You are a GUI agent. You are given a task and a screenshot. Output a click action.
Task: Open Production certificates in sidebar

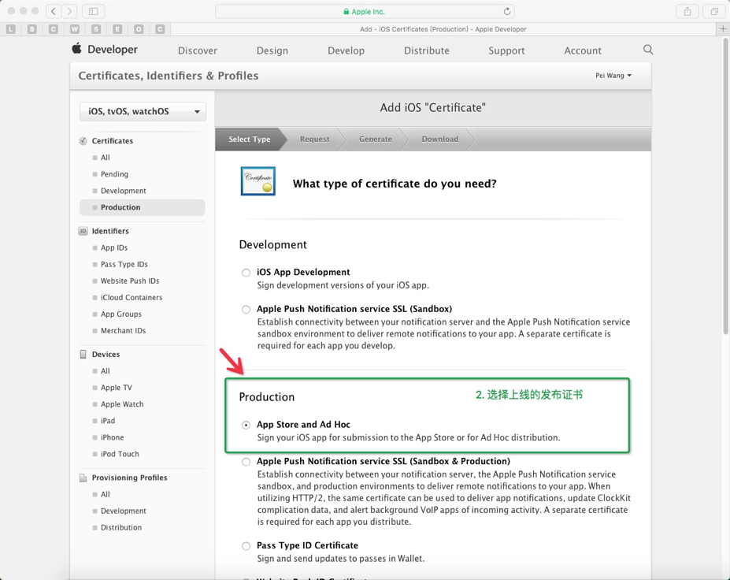pos(143,207)
